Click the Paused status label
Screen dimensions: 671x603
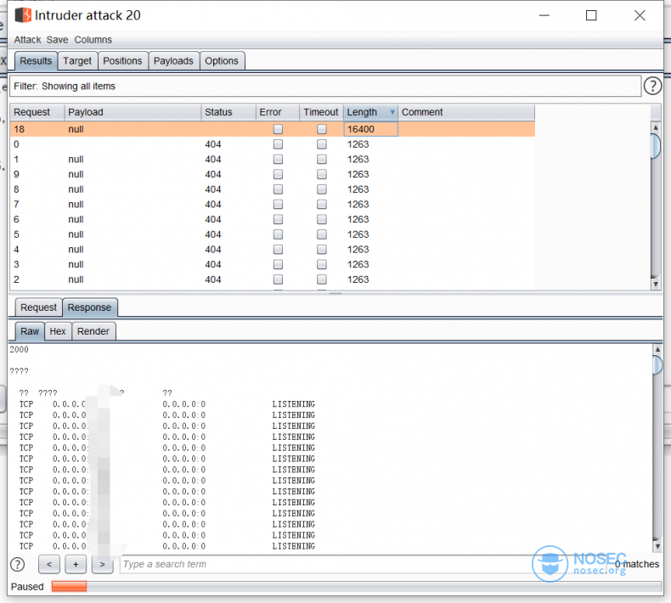coord(27,587)
